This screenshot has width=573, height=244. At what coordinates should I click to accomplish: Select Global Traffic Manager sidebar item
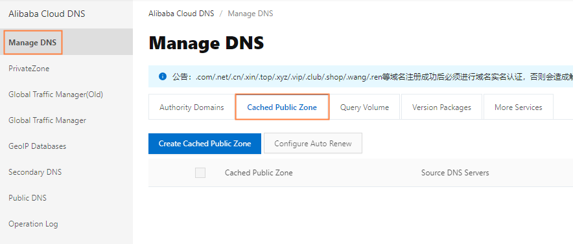point(47,120)
